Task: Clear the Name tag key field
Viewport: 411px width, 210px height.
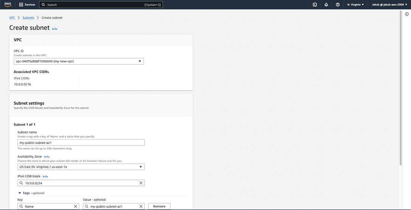Action: 75,206
